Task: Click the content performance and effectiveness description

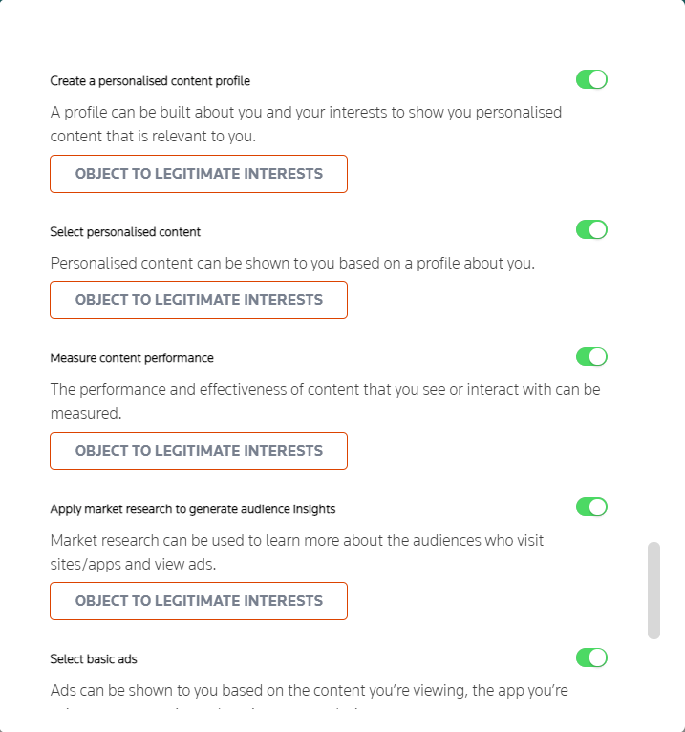Action: click(x=325, y=401)
